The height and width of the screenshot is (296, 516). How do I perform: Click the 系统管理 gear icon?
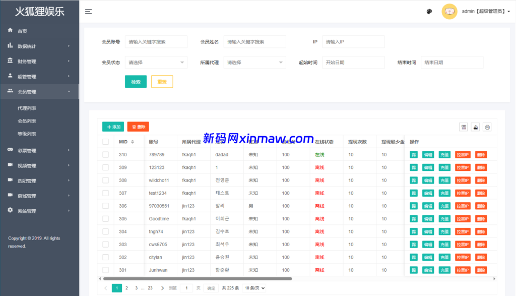click(x=10, y=210)
